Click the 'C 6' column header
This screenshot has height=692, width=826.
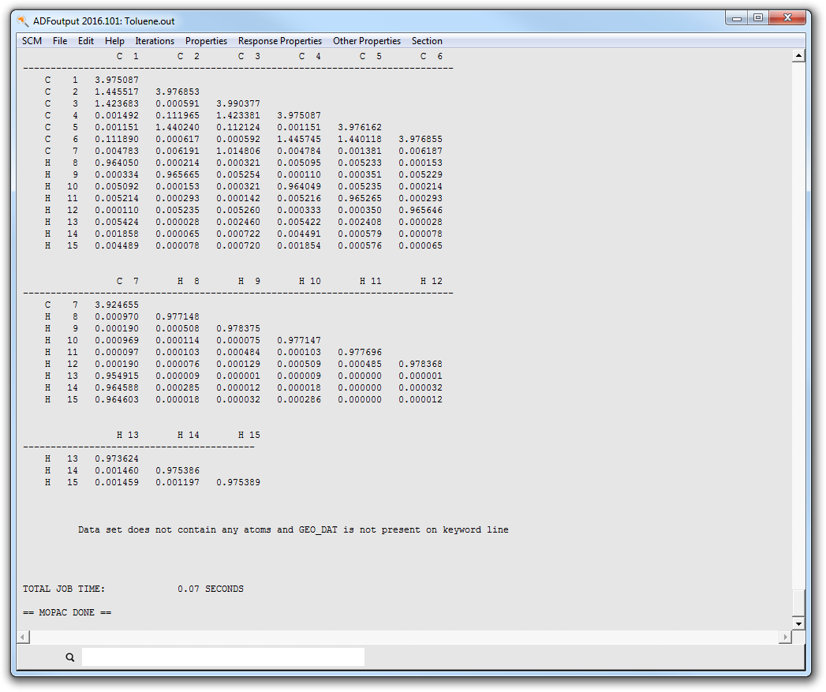[431, 56]
